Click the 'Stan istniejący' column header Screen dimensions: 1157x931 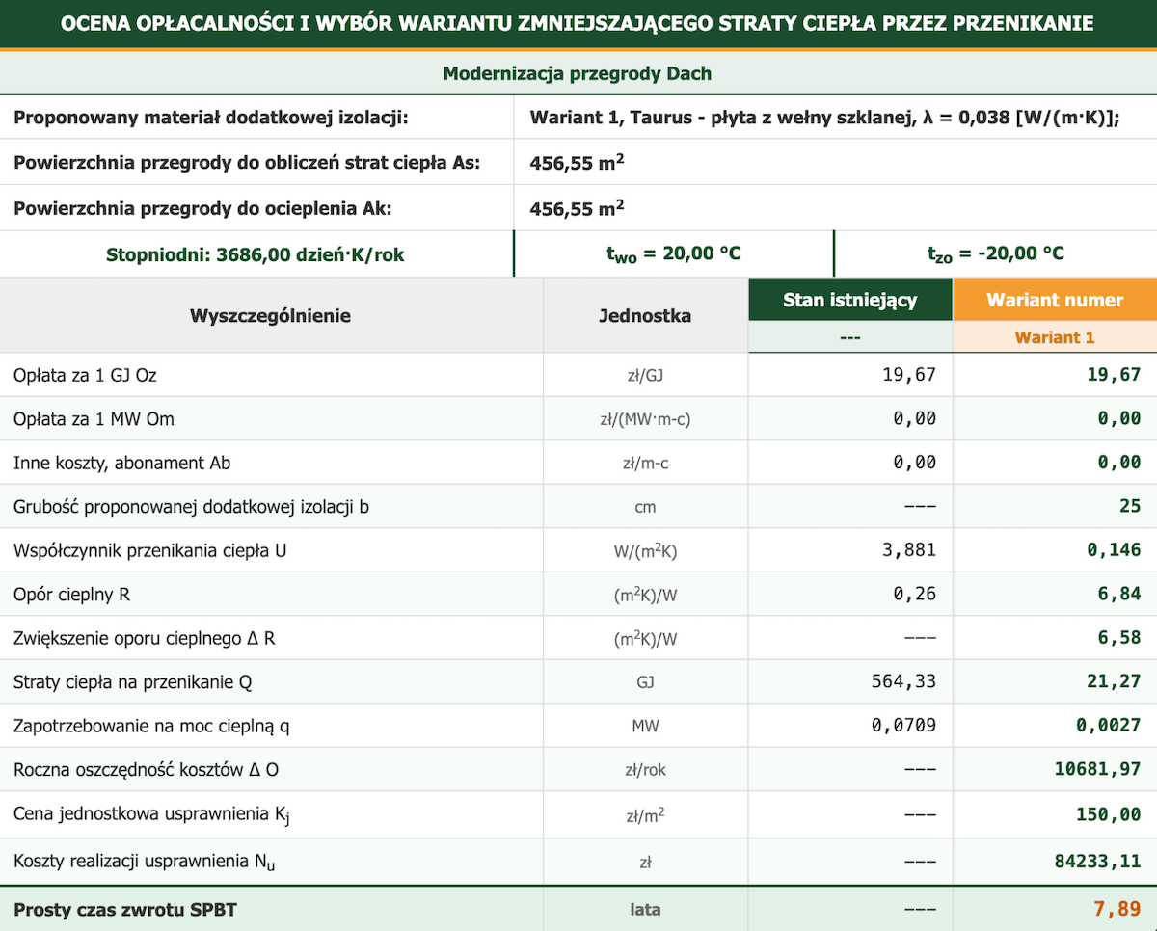coord(849,300)
